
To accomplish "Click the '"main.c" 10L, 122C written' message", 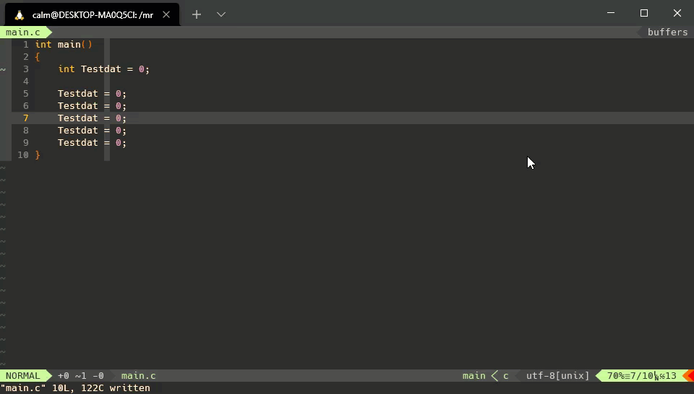I will [75, 388].
